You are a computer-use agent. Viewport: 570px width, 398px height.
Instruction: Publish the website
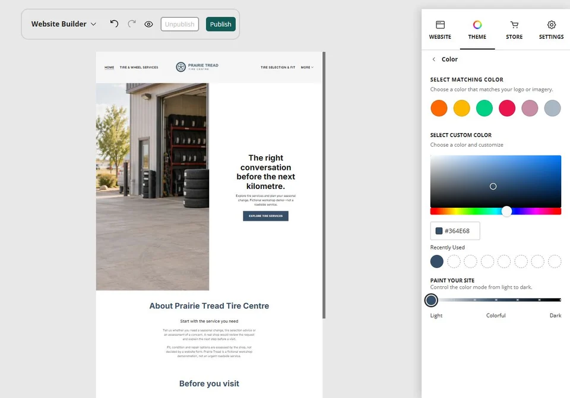click(x=221, y=24)
